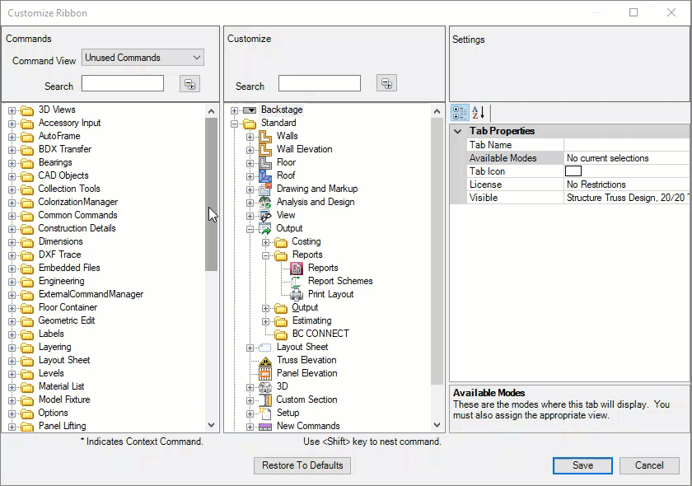Expand the Layout Sheet node in Customize

250,348
